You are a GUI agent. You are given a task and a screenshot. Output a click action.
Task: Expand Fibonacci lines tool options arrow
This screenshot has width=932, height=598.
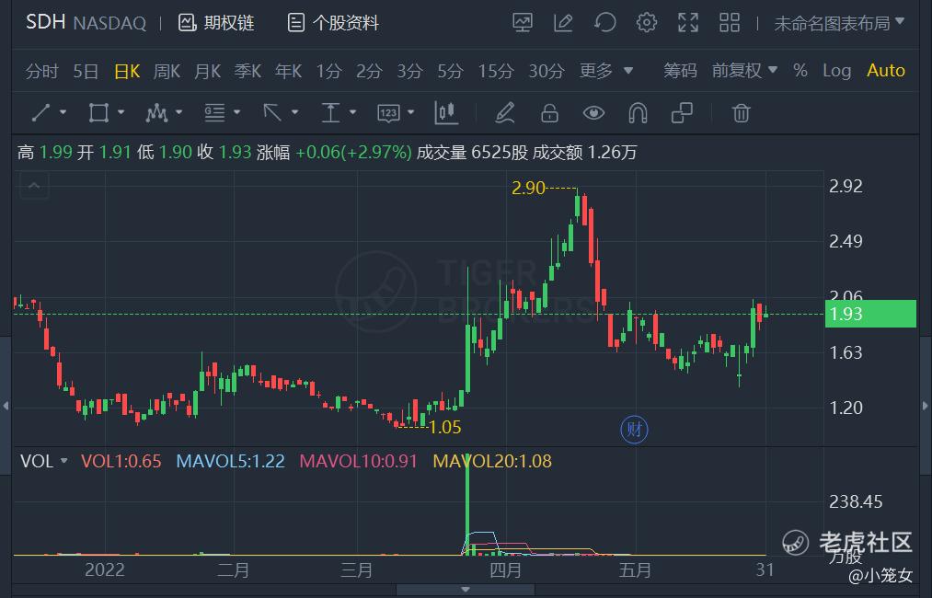tap(237, 112)
